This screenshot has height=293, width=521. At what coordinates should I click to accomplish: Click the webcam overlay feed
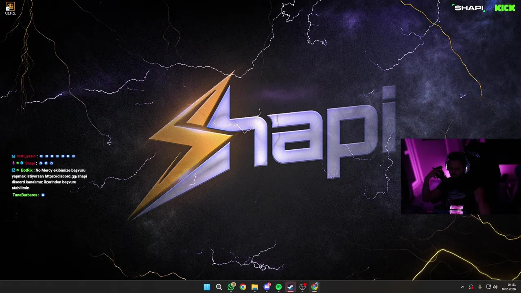coord(461,176)
